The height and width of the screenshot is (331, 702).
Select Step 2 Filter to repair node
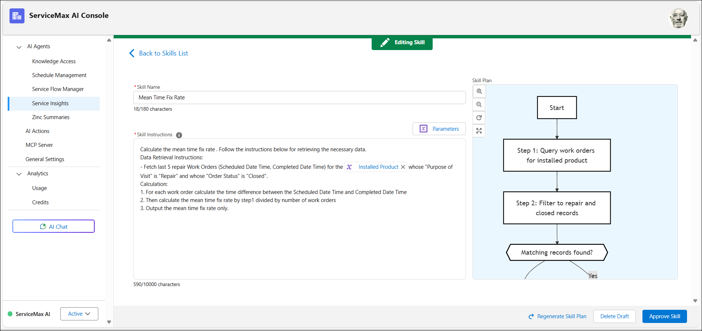pyautogui.click(x=557, y=208)
